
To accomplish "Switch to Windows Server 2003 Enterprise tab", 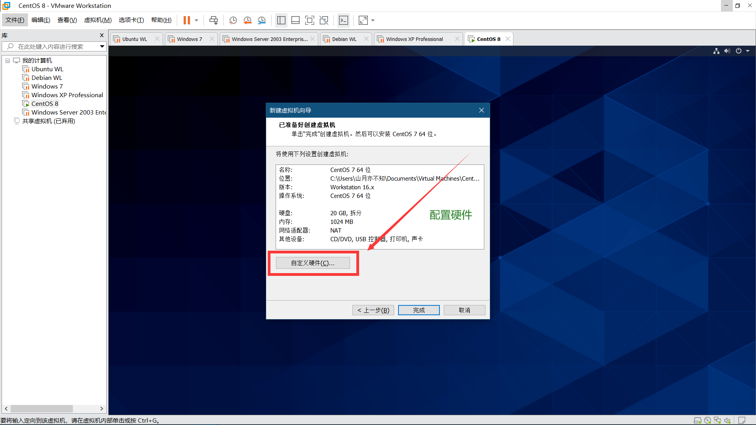I will 269,39.
